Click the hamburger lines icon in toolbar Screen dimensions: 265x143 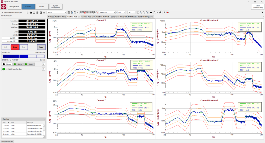coord(44,12)
